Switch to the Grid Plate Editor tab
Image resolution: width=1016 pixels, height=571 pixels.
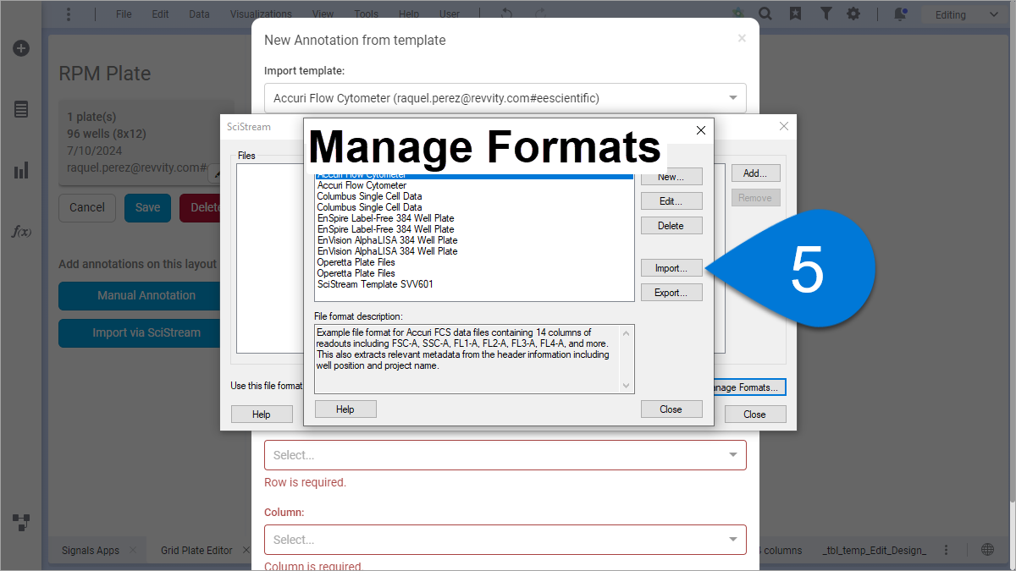click(196, 550)
